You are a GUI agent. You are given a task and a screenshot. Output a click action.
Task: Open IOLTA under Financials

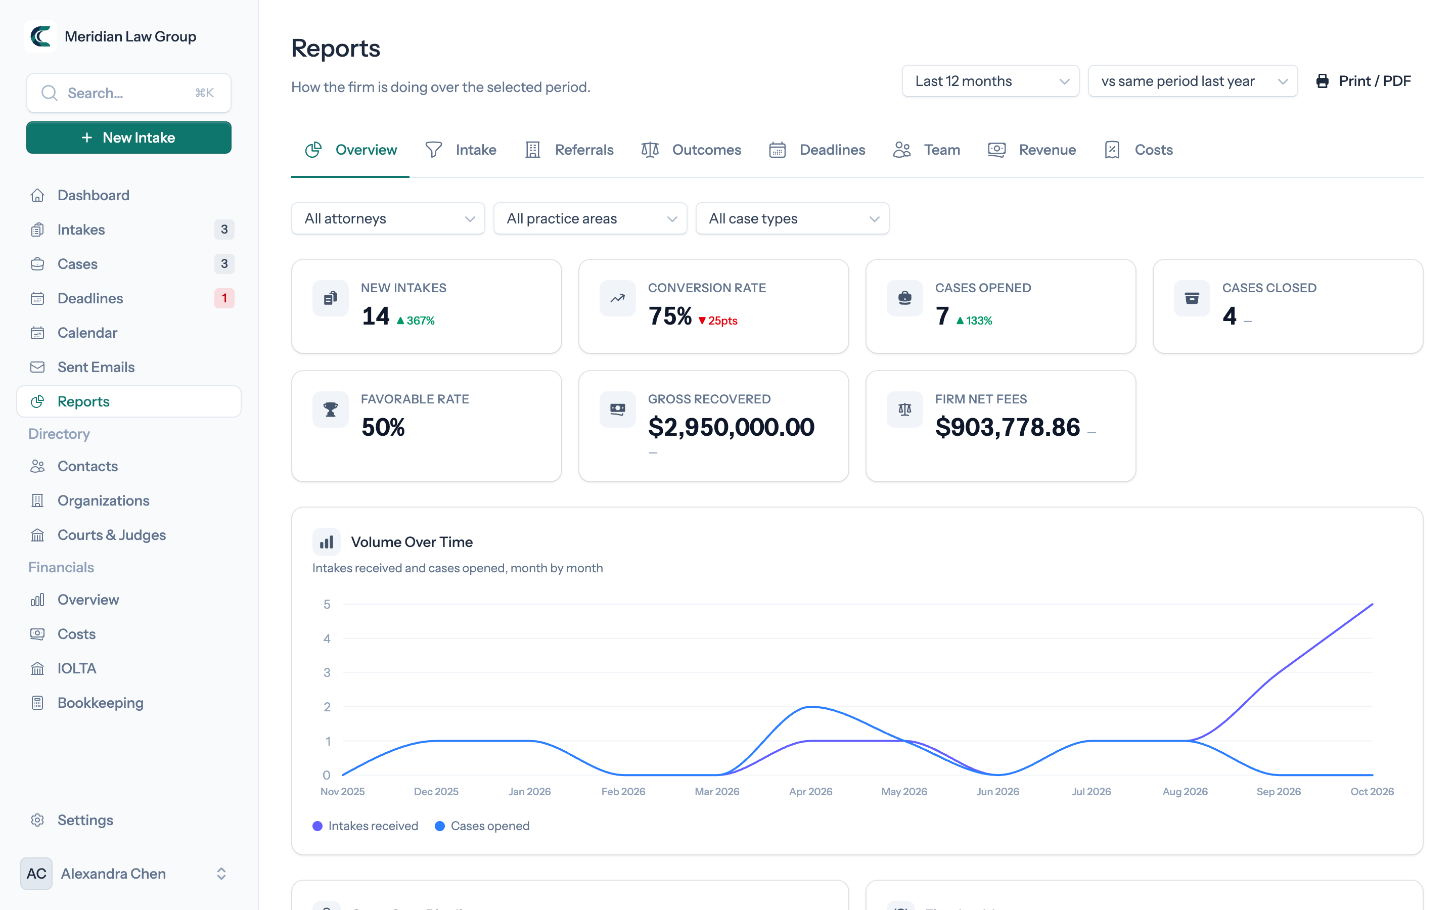click(x=129, y=668)
